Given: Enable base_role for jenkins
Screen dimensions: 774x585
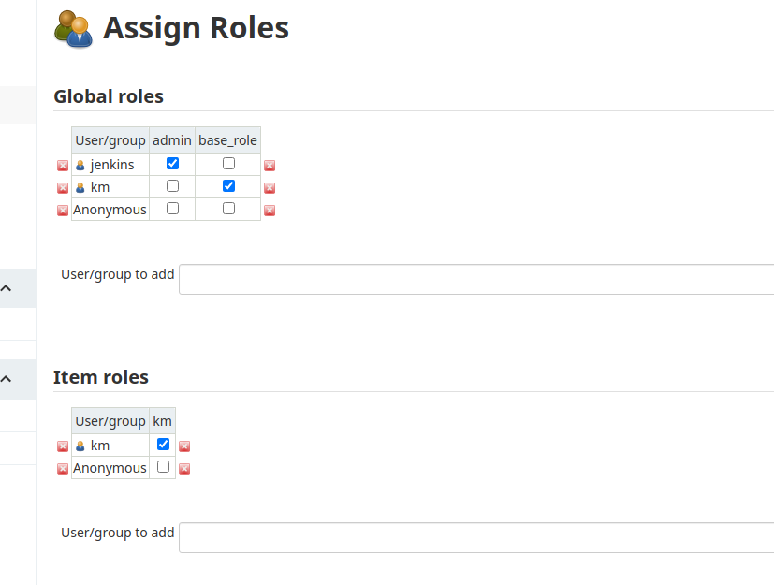Looking at the screenshot, I should click(x=228, y=164).
